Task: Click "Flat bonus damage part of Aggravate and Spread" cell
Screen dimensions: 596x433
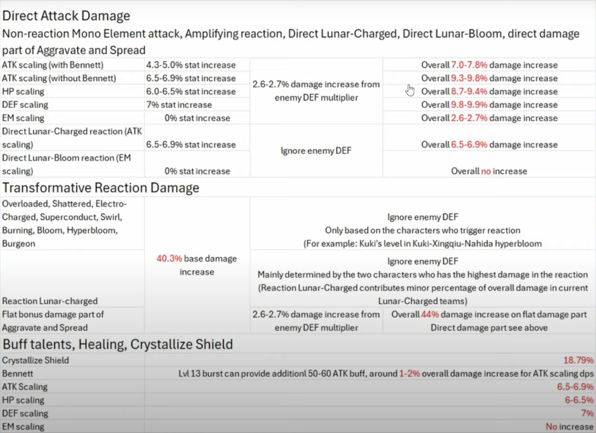Action: click(x=73, y=320)
